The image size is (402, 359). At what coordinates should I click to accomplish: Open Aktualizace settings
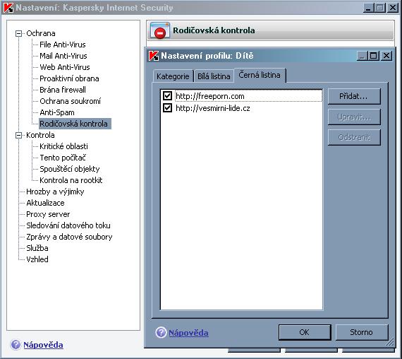pyautogui.click(x=45, y=203)
